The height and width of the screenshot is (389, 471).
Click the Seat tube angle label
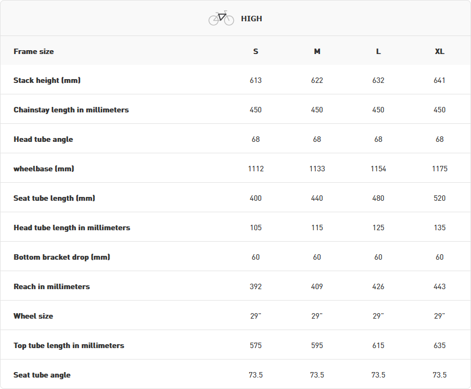[42, 375]
